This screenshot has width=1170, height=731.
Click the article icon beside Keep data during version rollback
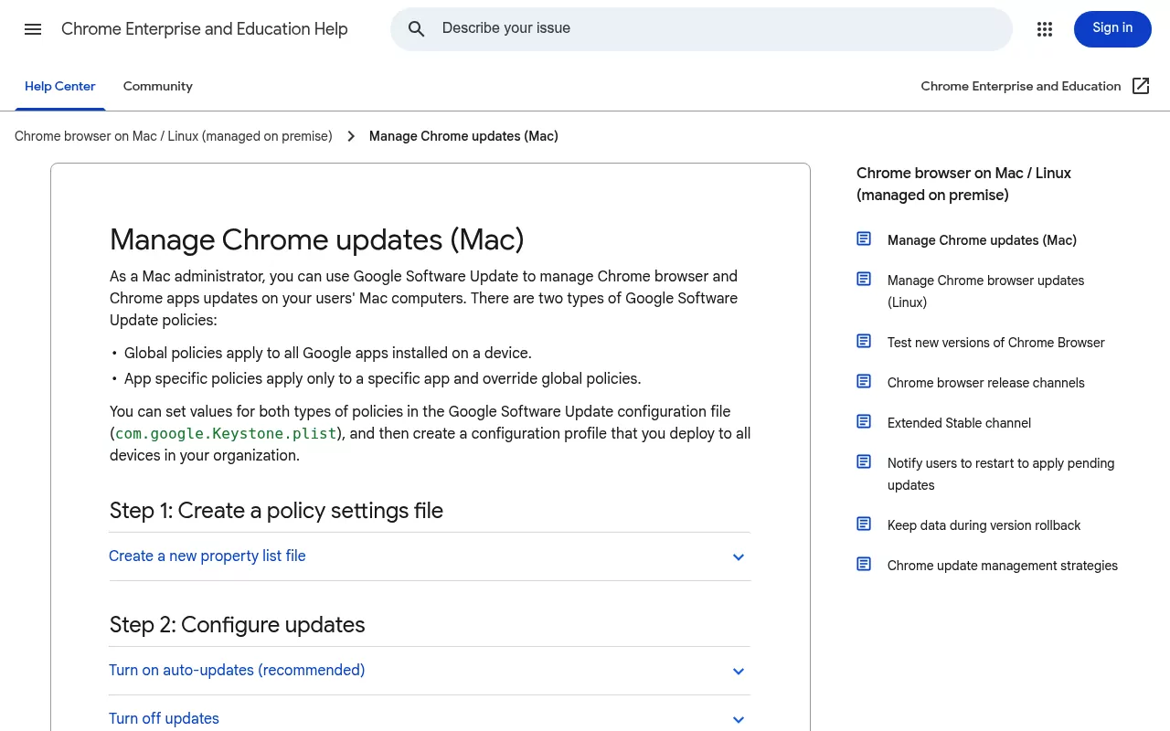(x=864, y=524)
